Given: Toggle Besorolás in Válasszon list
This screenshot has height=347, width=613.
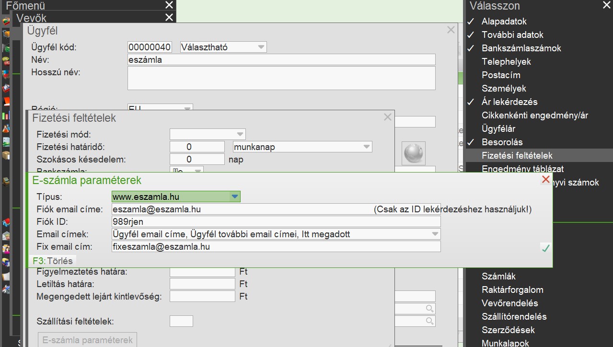Looking at the screenshot, I should coord(502,142).
